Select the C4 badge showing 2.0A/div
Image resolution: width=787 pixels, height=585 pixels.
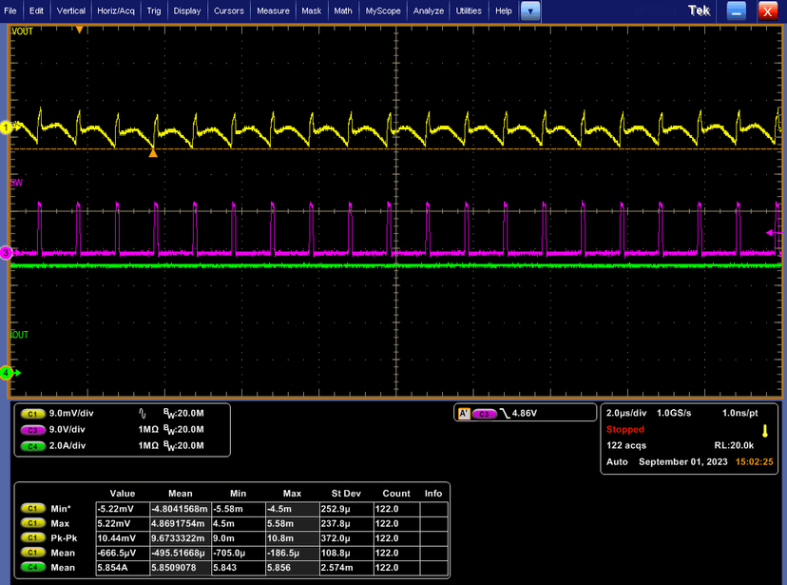click(33, 445)
